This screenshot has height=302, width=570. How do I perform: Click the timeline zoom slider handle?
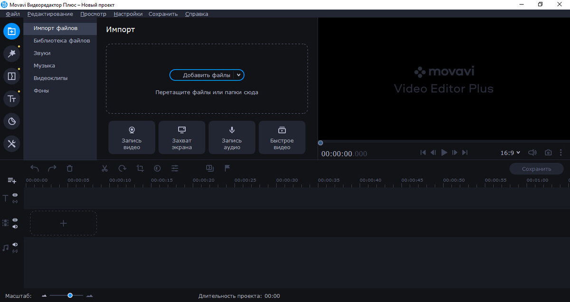[x=70, y=295]
